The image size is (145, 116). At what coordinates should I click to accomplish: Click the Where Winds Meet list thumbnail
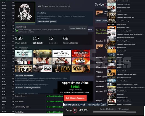pyautogui.click(x=112, y=81)
